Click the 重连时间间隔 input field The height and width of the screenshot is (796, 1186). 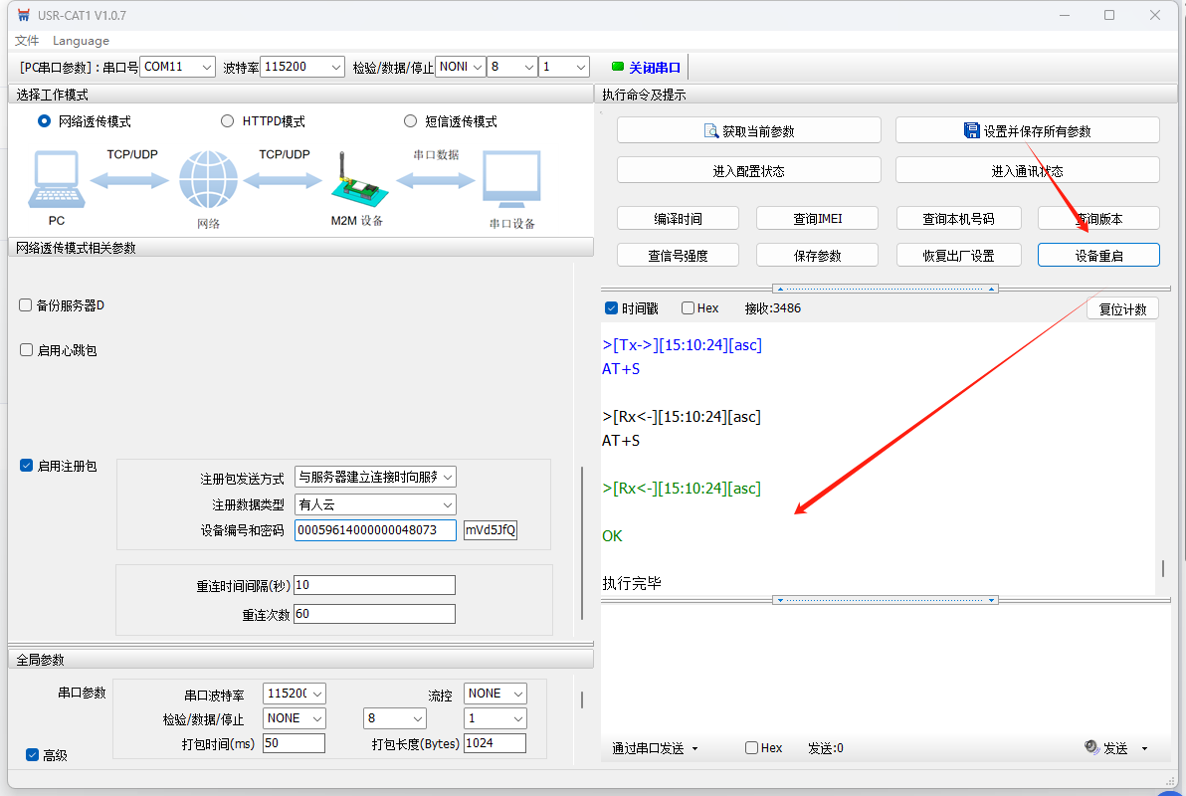click(374, 585)
